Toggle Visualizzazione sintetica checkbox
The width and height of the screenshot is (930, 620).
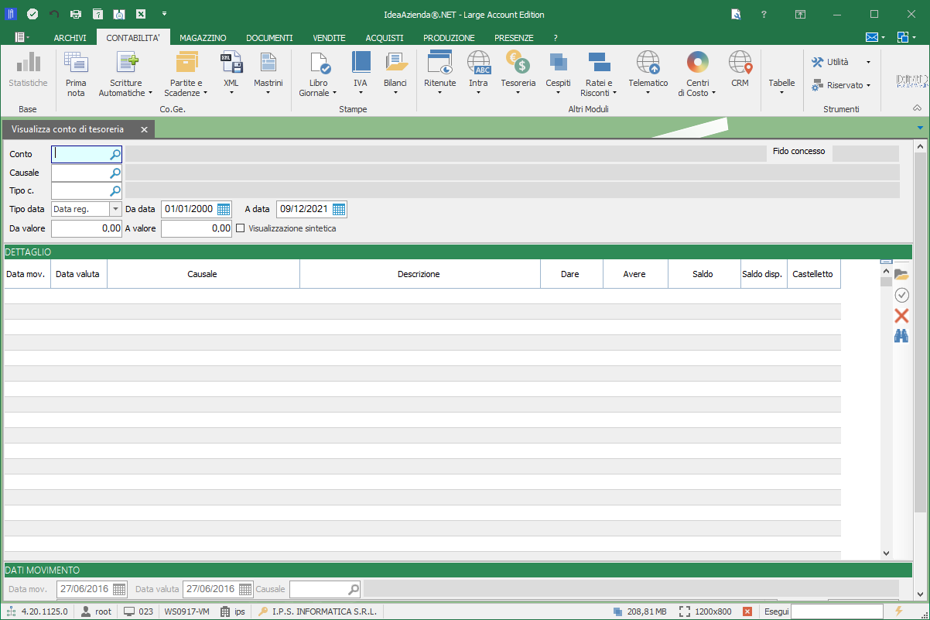point(240,228)
